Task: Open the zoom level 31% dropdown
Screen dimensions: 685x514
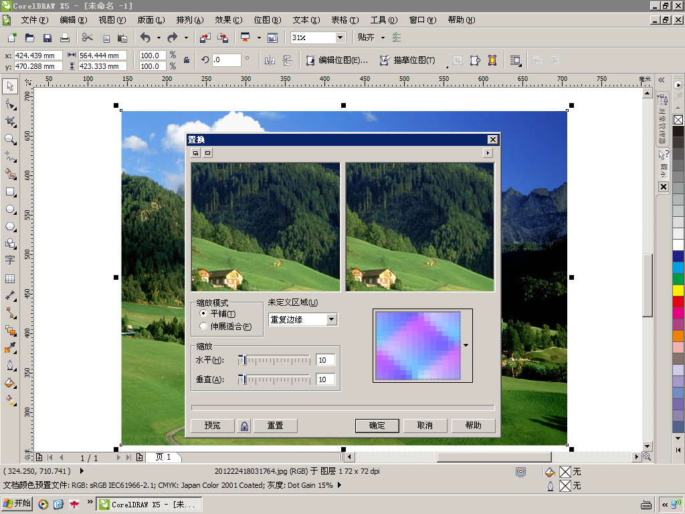Action: coord(340,37)
